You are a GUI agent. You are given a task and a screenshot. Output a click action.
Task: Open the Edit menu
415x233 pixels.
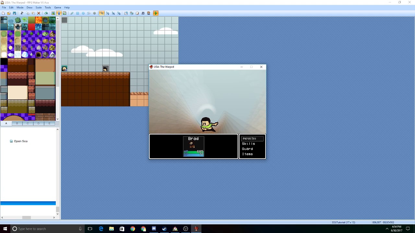pos(11,7)
